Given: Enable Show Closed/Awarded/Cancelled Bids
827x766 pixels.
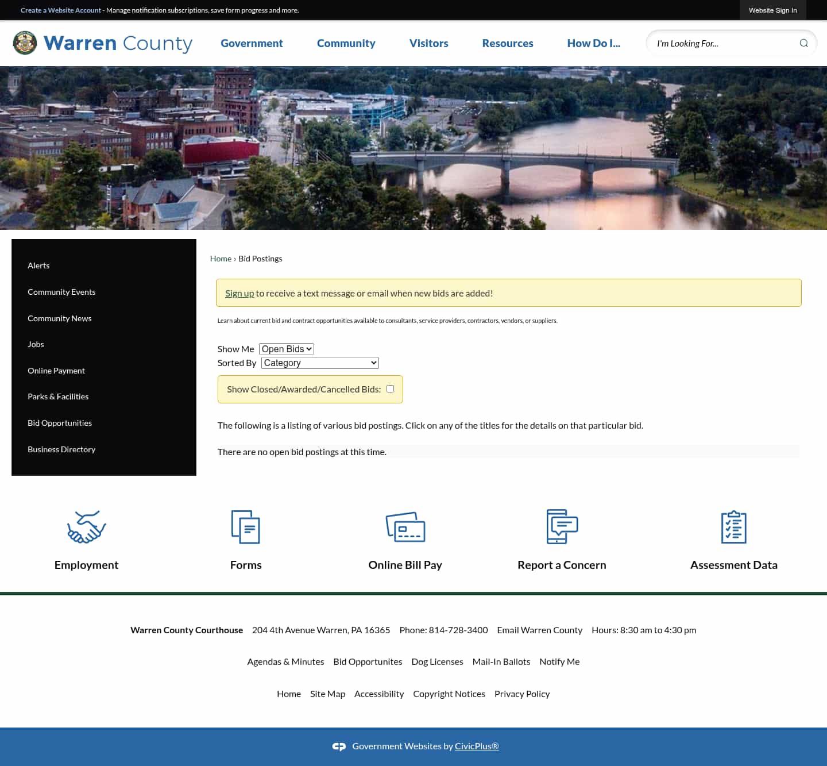Looking at the screenshot, I should [x=390, y=388].
